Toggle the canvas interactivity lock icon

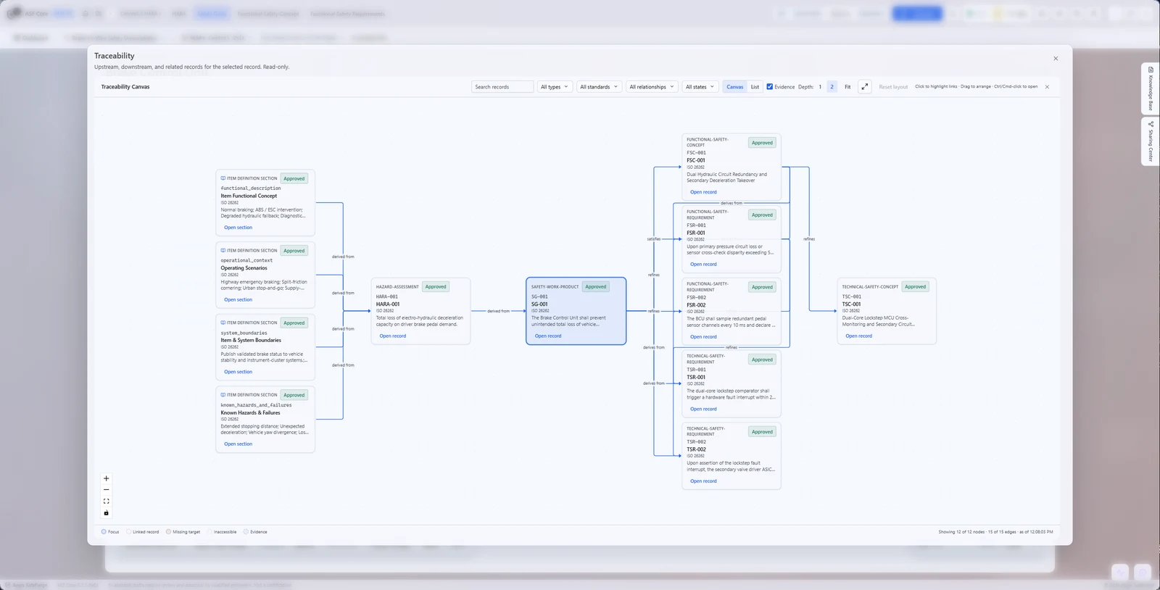pos(106,513)
